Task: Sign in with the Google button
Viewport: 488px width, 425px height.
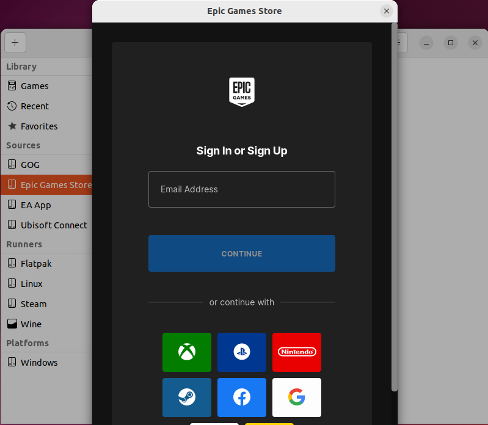Action: [297, 398]
